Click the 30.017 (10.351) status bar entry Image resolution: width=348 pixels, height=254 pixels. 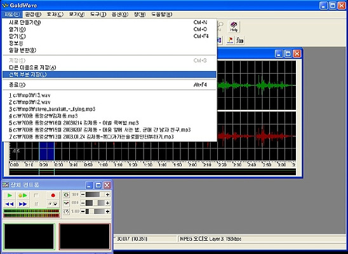click(132, 239)
